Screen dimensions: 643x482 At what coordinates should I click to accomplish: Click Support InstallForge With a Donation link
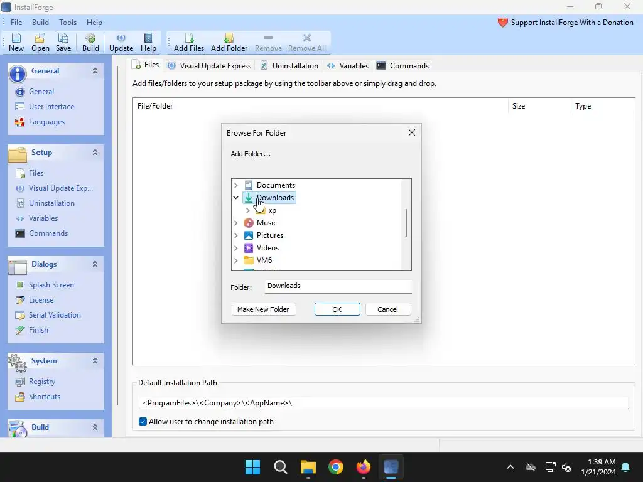click(x=572, y=23)
